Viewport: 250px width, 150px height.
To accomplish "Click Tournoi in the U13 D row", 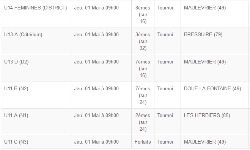I will click(x=165, y=62).
